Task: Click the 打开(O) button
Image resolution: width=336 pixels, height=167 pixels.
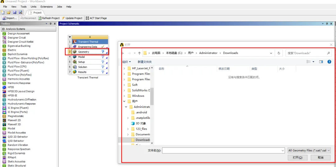Action: coord(298,158)
